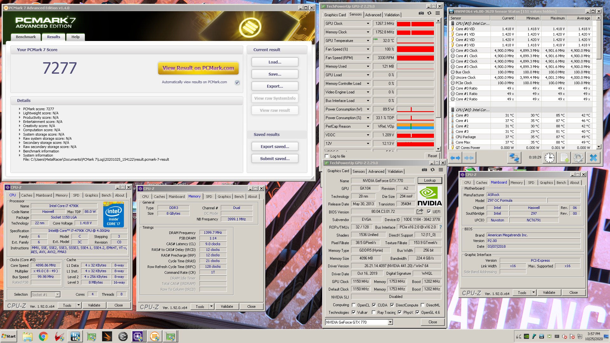Open hamburger menu in GPU-Z Graphics Card window

(441, 170)
